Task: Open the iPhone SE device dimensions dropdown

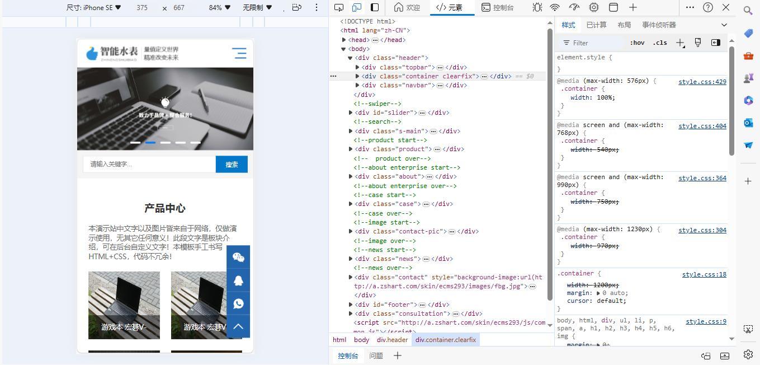Action: coord(93,7)
